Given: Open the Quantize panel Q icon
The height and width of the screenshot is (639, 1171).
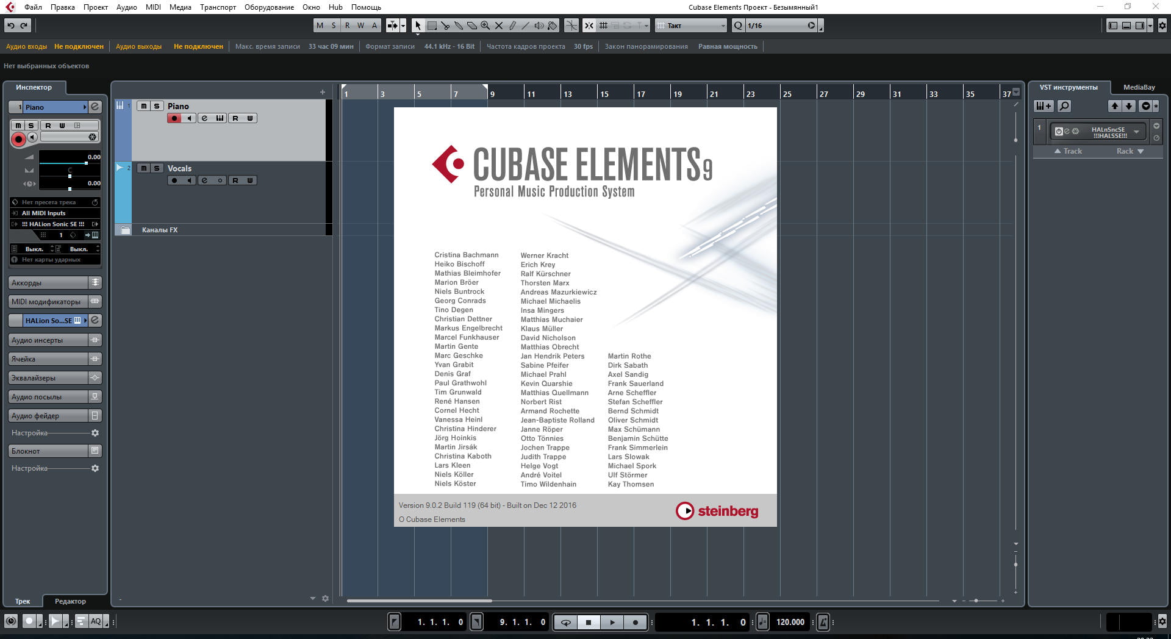Looking at the screenshot, I should tap(738, 26).
